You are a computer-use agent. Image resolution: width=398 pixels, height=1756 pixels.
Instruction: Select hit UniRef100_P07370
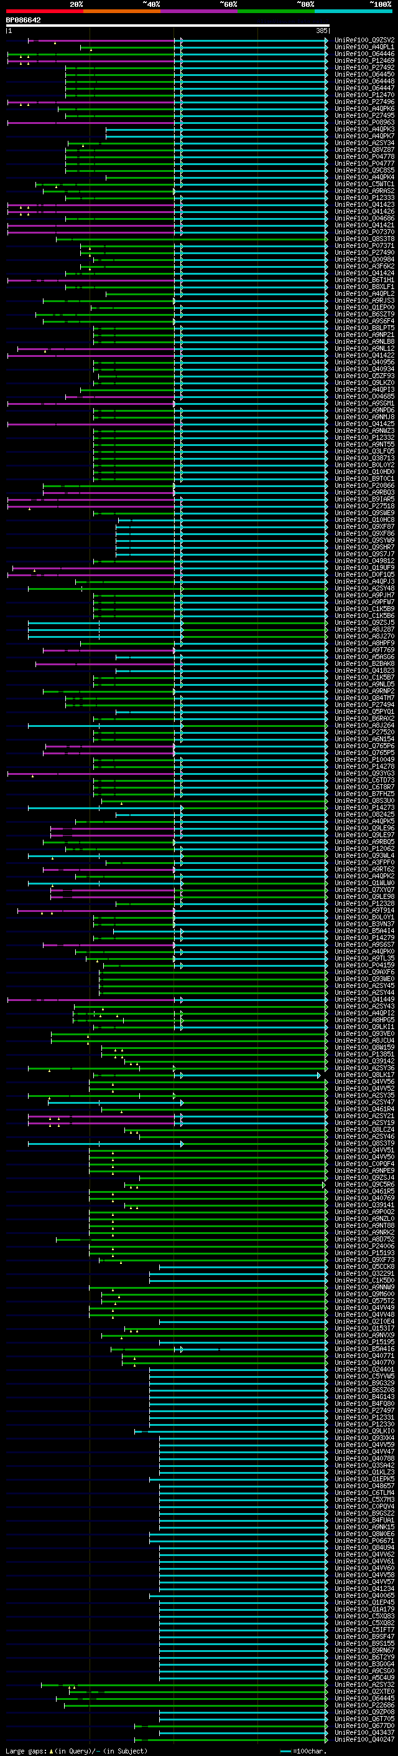(x=364, y=232)
